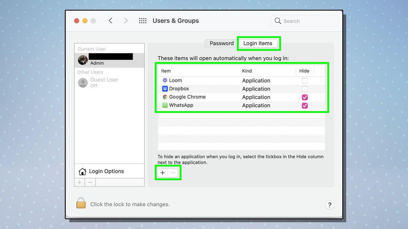The image size is (408, 229).
Task: Click the Google Chrome application icon
Action: (165, 97)
